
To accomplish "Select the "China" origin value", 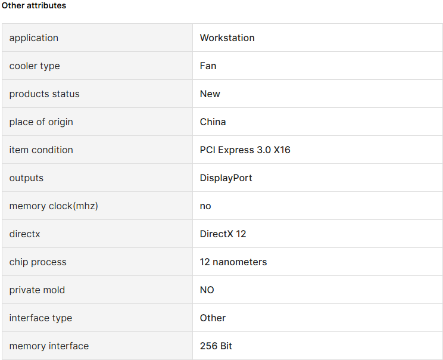I will (x=213, y=122).
